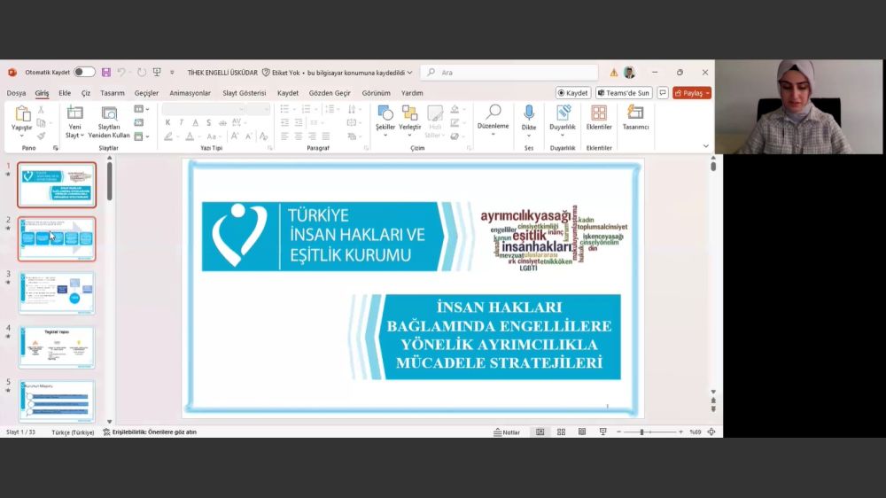Click the Reset slide icon

point(139,122)
